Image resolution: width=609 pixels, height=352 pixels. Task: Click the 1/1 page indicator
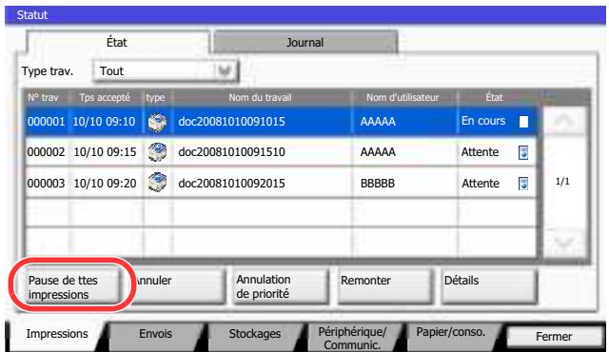(x=562, y=182)
